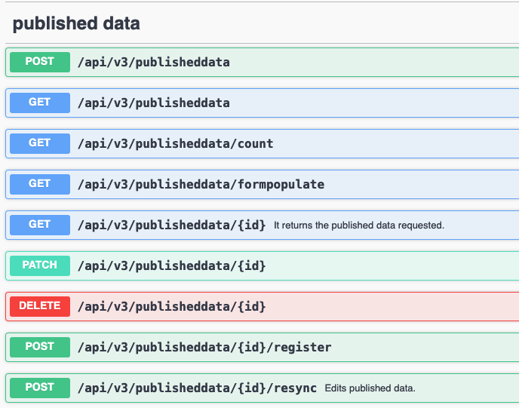Expand the GET /api/v3/publisheddata/{id} path
This screenshot has width=519, height=408.
pyautogui.click(x=171, y=225)
